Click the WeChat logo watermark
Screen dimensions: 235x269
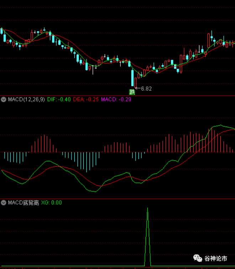click(197, 259)
